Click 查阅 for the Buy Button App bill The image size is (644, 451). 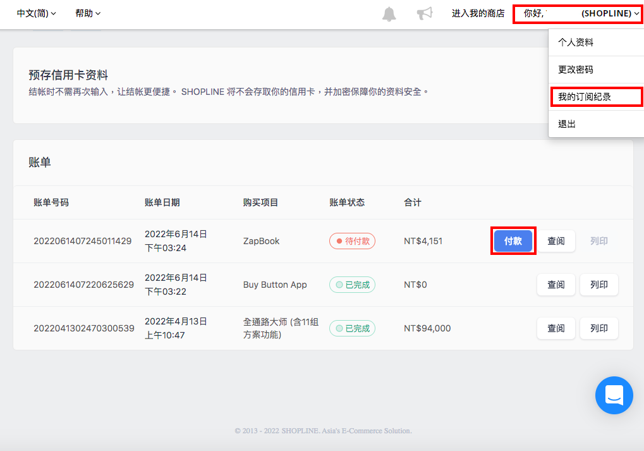tap(556, 285)
